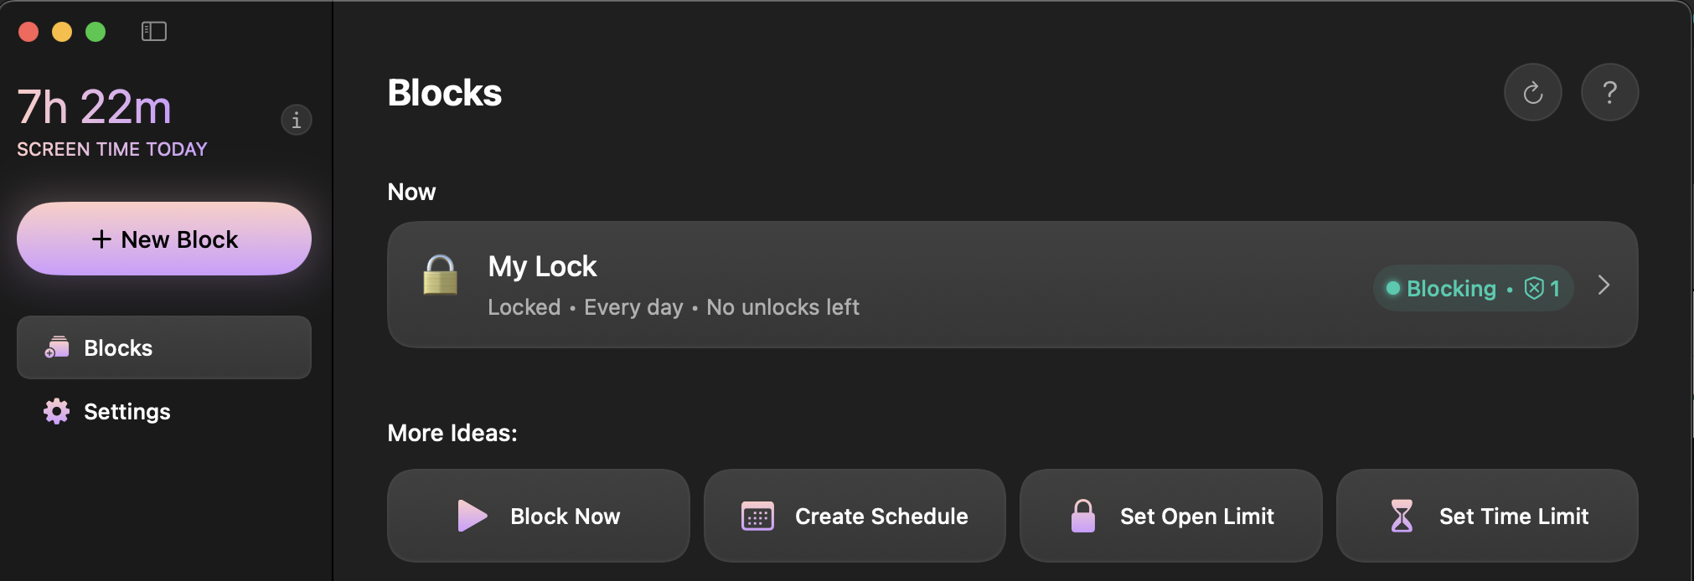Viewport: 1694px width, 581px height.
Task: Select the Blocks sidebar item
Action: [164, 347]
